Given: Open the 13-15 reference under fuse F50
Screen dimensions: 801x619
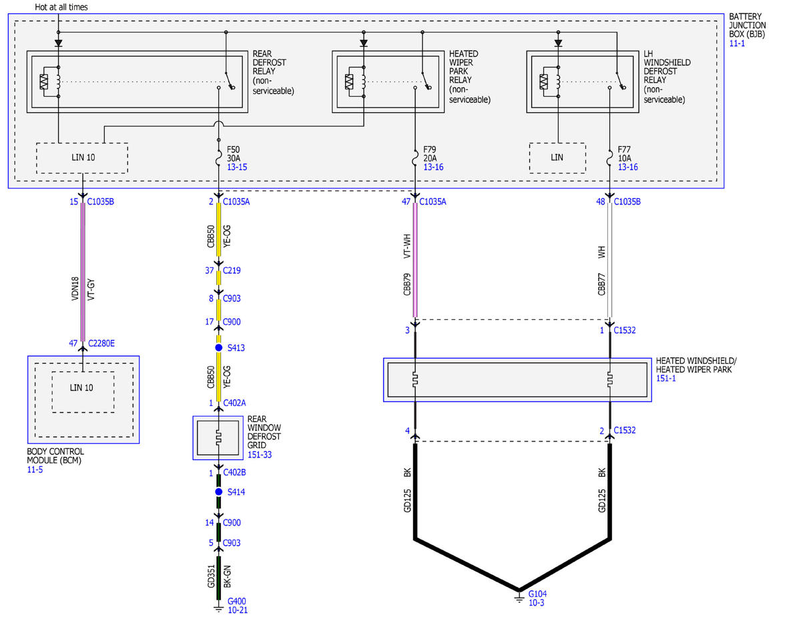Looking at the screenshot, I should coord(236,167).
